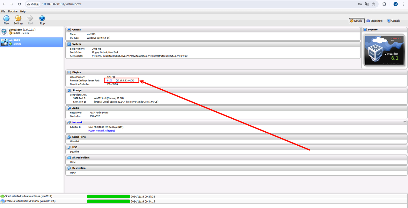Viewport: 408px width, 208px height.
Task: Click the Description section speech-bubble icon
Action: click(69, 168)
